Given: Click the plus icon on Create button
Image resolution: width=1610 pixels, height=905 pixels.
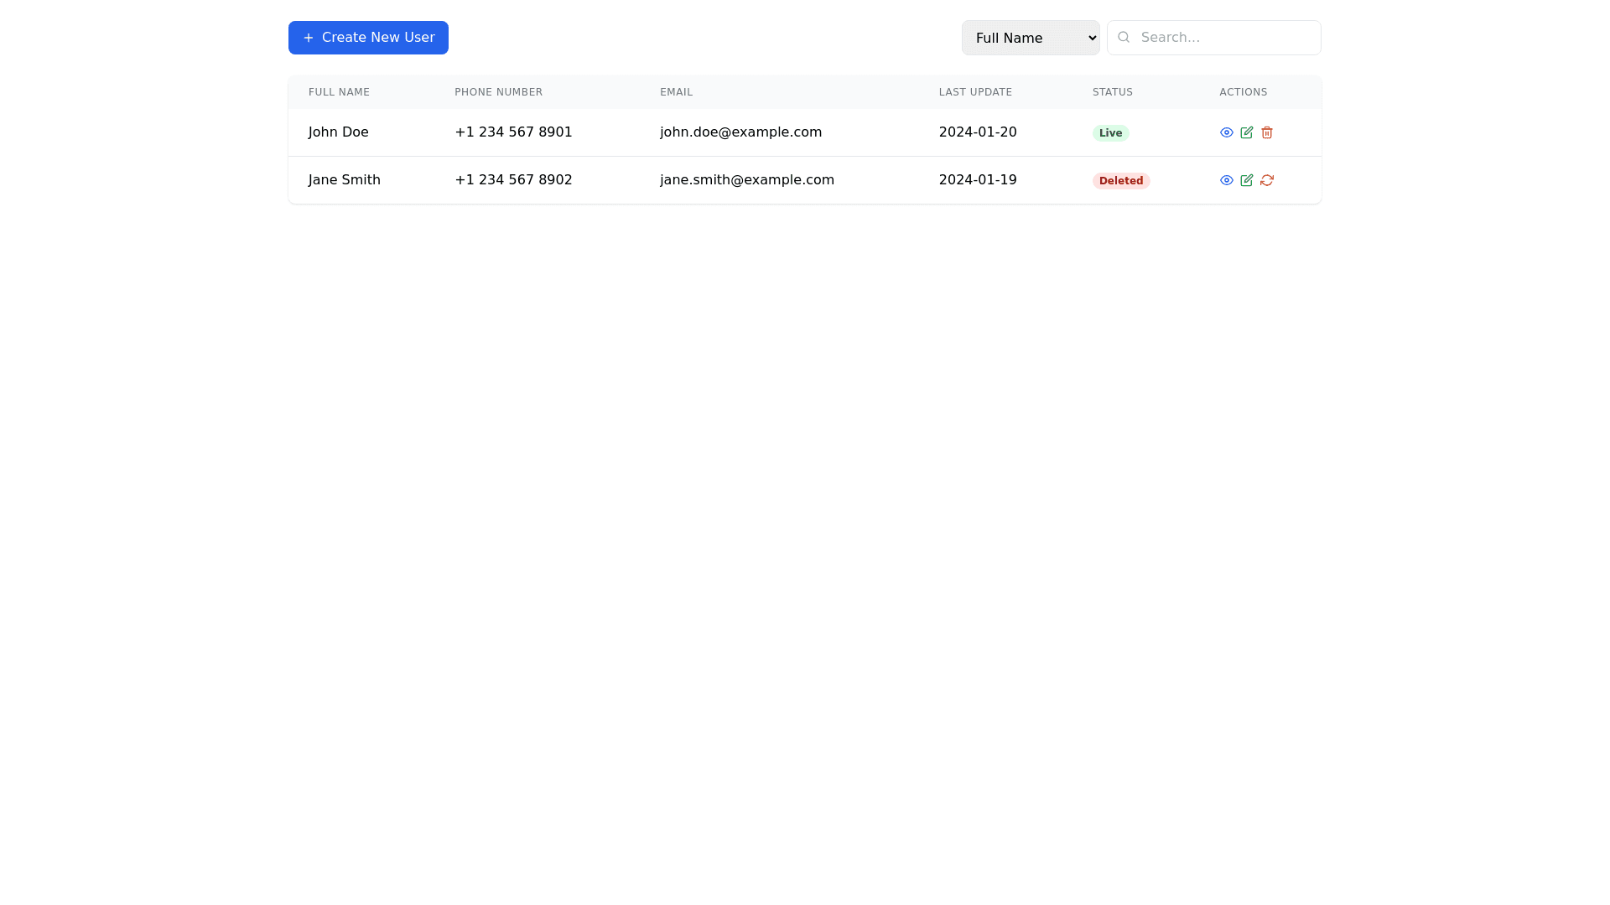Looking at the screenshot, I should (x=309, y=38).
